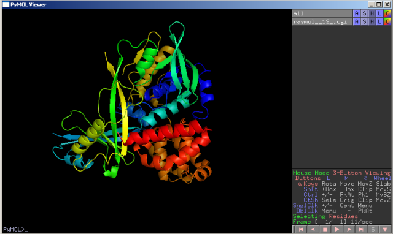Open Color menu for the all row
Viewport: 393px width, 234px height.
click(387, 13)
